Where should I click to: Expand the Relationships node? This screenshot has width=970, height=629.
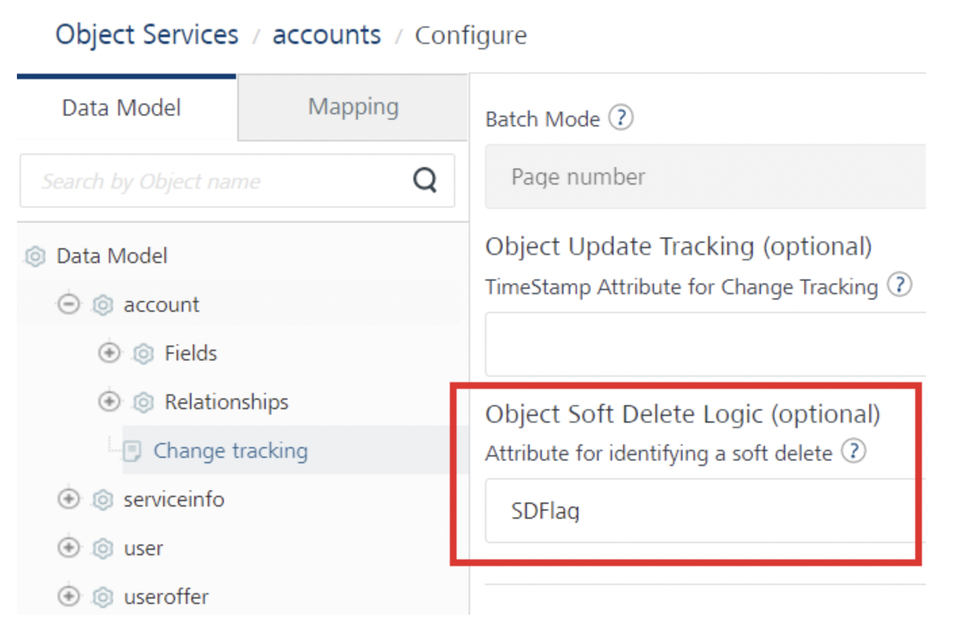(109, 402)
